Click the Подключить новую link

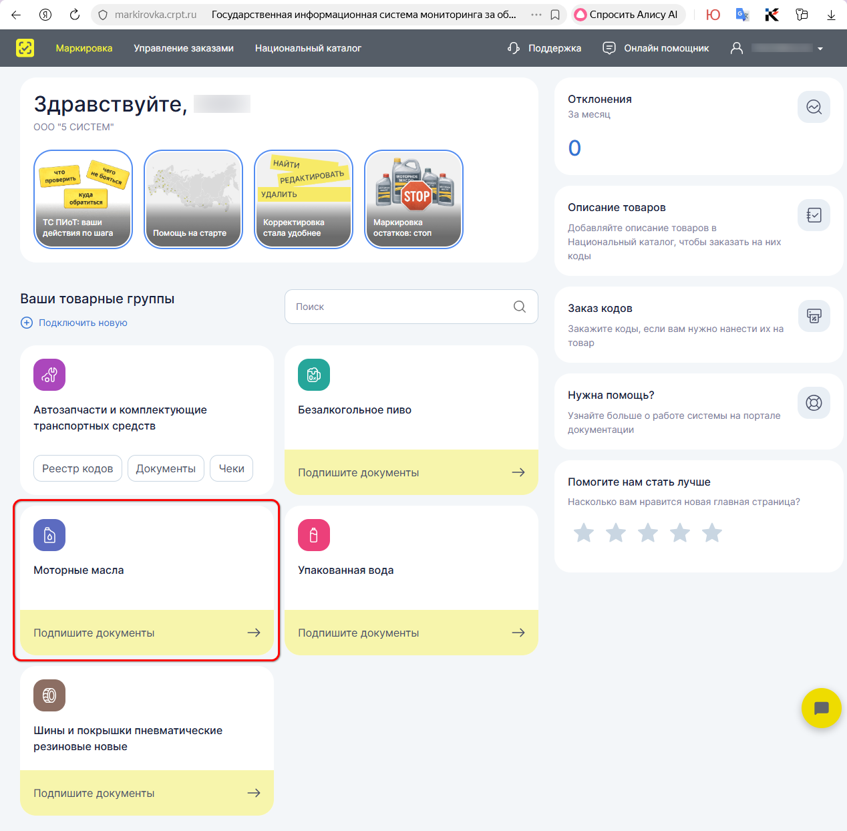[x=82, y=323]
